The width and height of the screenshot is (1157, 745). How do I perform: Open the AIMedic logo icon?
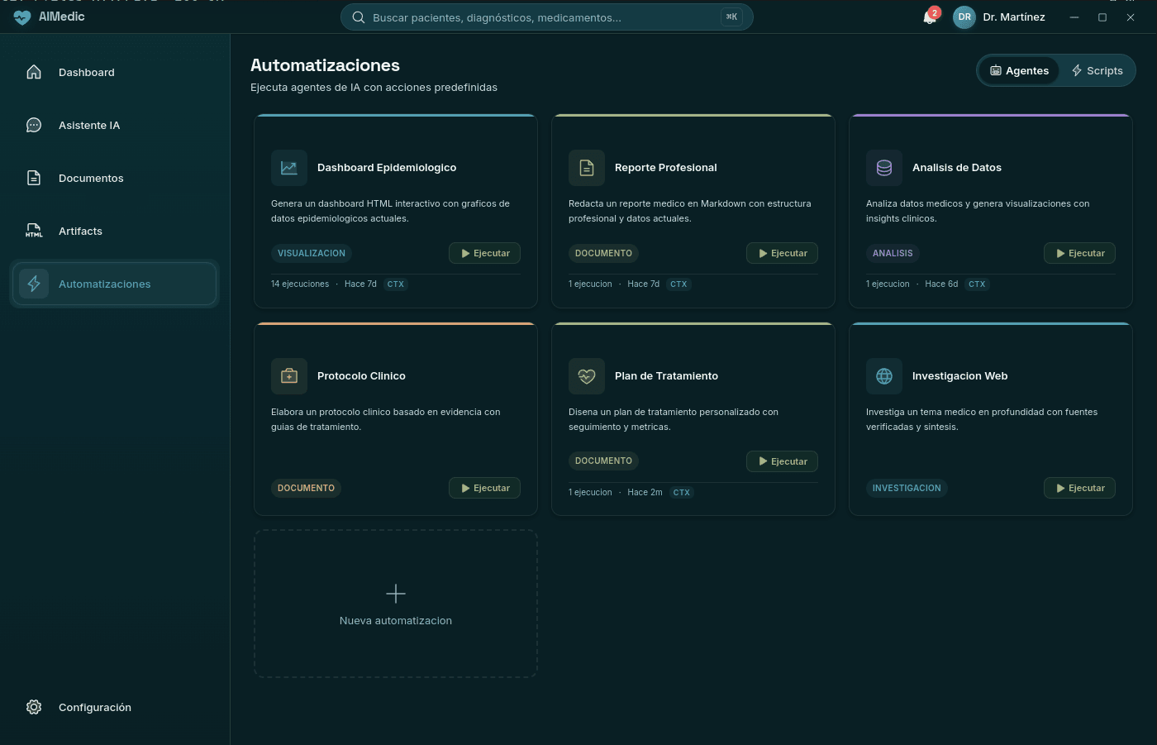(x=21, y=17)
